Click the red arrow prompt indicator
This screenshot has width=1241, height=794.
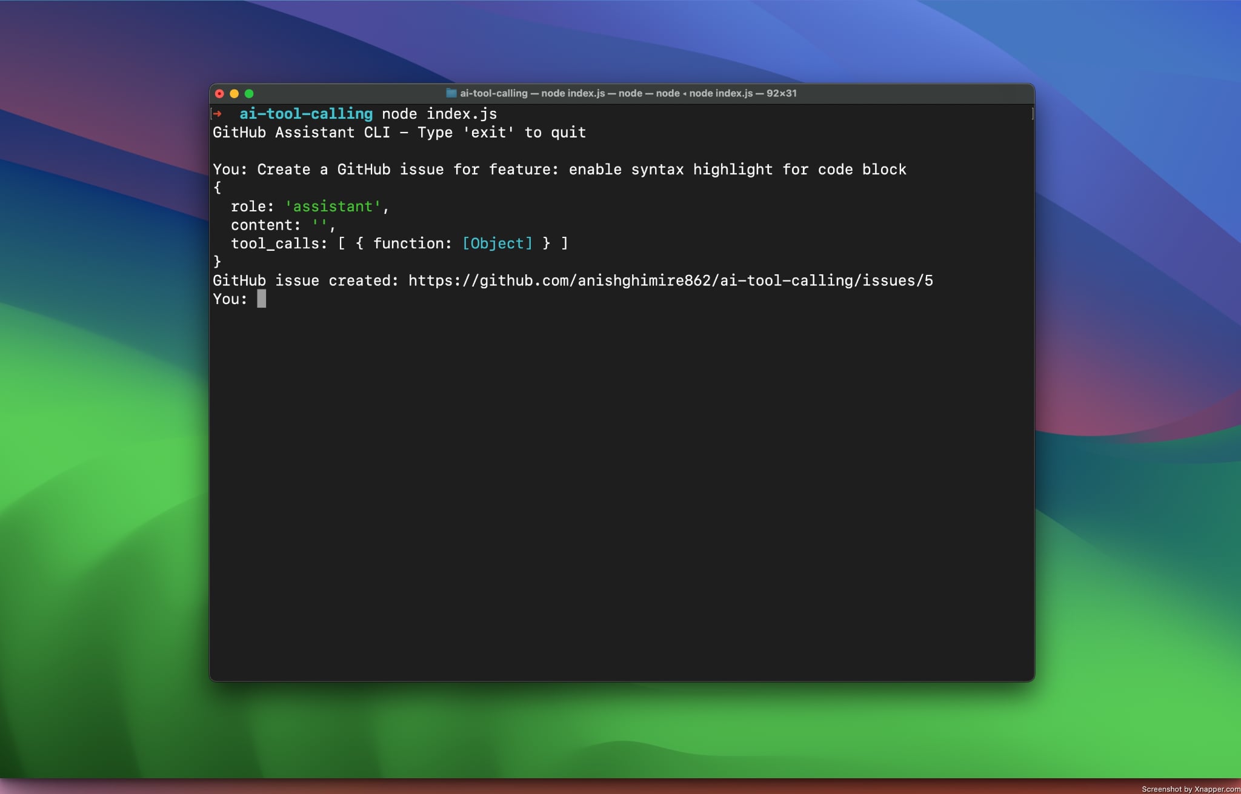coord(216,113)
